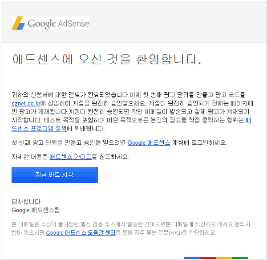Click the Google 애드센스팀 signature
267x260 pixels.
tap(36, 210)
